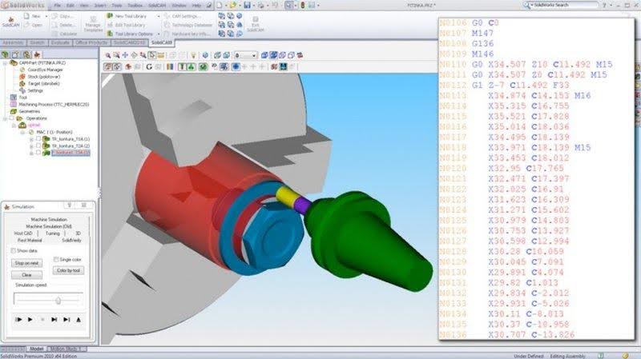Click the Color by tool button
The width and height of the screenshot is (641, 359).
click(67, 270)
